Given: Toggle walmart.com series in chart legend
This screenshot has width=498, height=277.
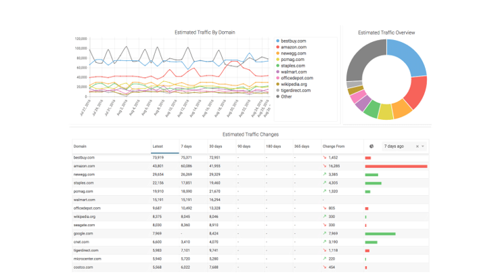Looking at the screenshot, I should point(291,72).
